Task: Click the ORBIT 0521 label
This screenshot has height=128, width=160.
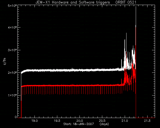Action: tap(126, 2)
